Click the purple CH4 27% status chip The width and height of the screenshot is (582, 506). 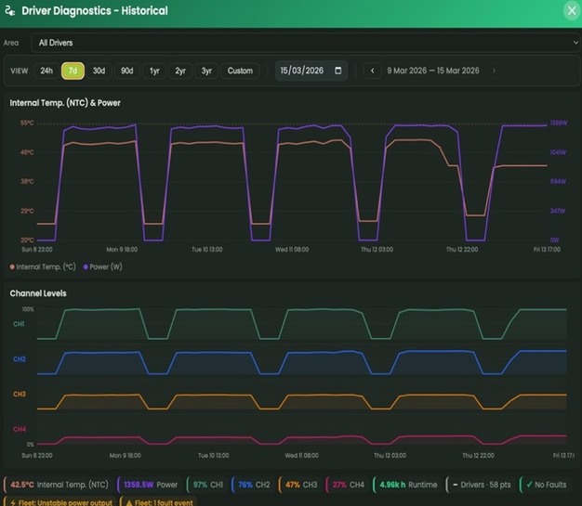coord(346,484)
